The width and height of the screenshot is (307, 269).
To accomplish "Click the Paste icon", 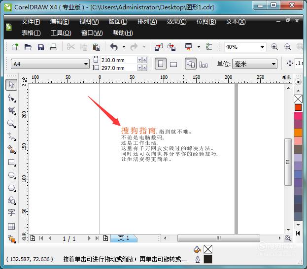I will (96, 47).
